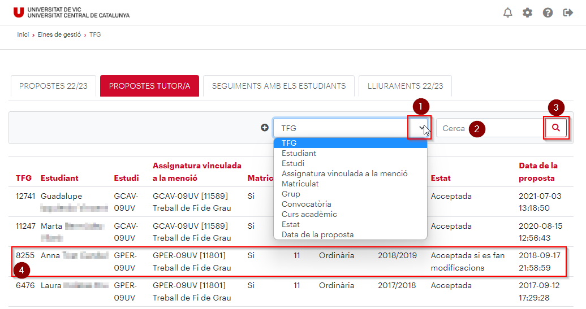Choose Data de la proposta option
The width and height of the screenshot is (586, 309).
point(350,234)
